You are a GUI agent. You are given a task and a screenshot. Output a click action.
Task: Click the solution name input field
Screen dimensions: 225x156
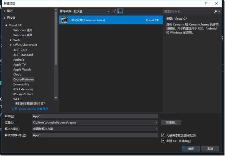[x=95, y=135]
